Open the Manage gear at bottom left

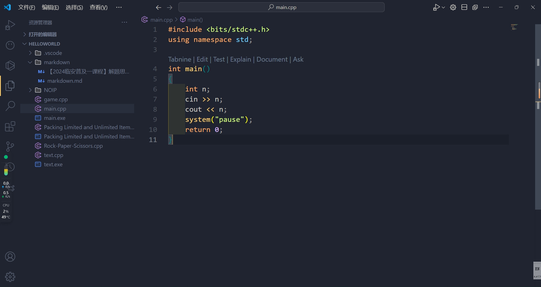pyautogui.click(x=10, y=277)
